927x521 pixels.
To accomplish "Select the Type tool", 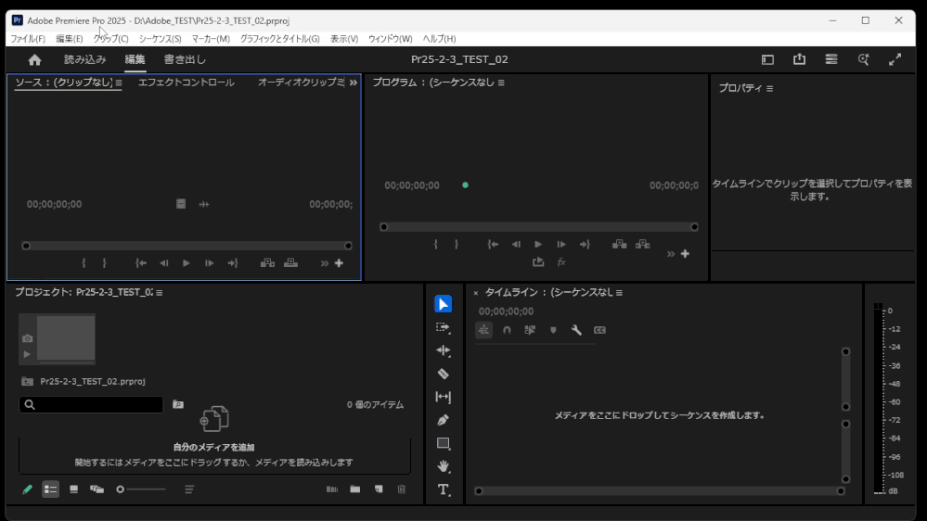I will [443, 489].
